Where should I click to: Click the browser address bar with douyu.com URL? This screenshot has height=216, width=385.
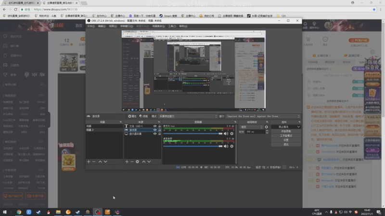click(196, 9)
